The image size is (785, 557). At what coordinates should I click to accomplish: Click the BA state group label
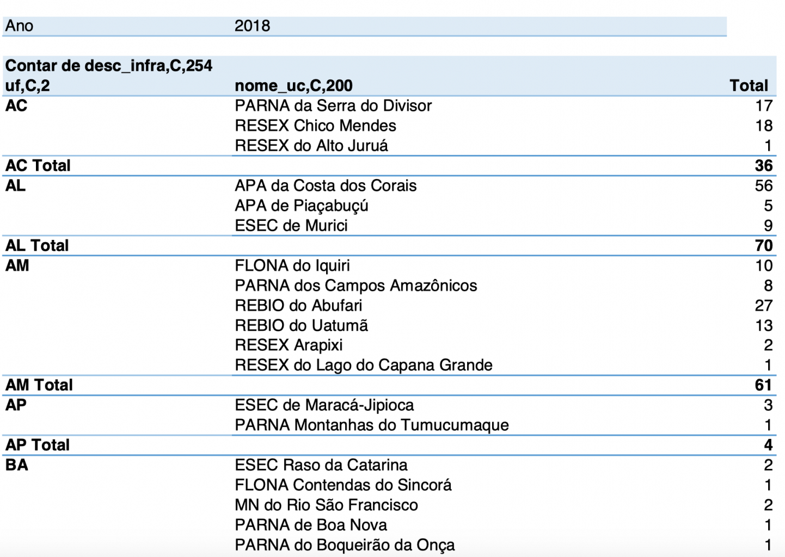(x=17, y=465)
